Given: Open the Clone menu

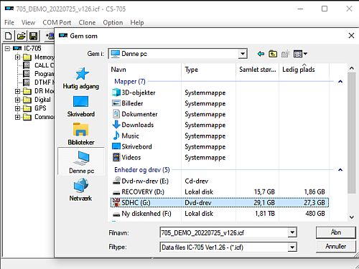Looking at the screenshot, I should coord(87,22).
